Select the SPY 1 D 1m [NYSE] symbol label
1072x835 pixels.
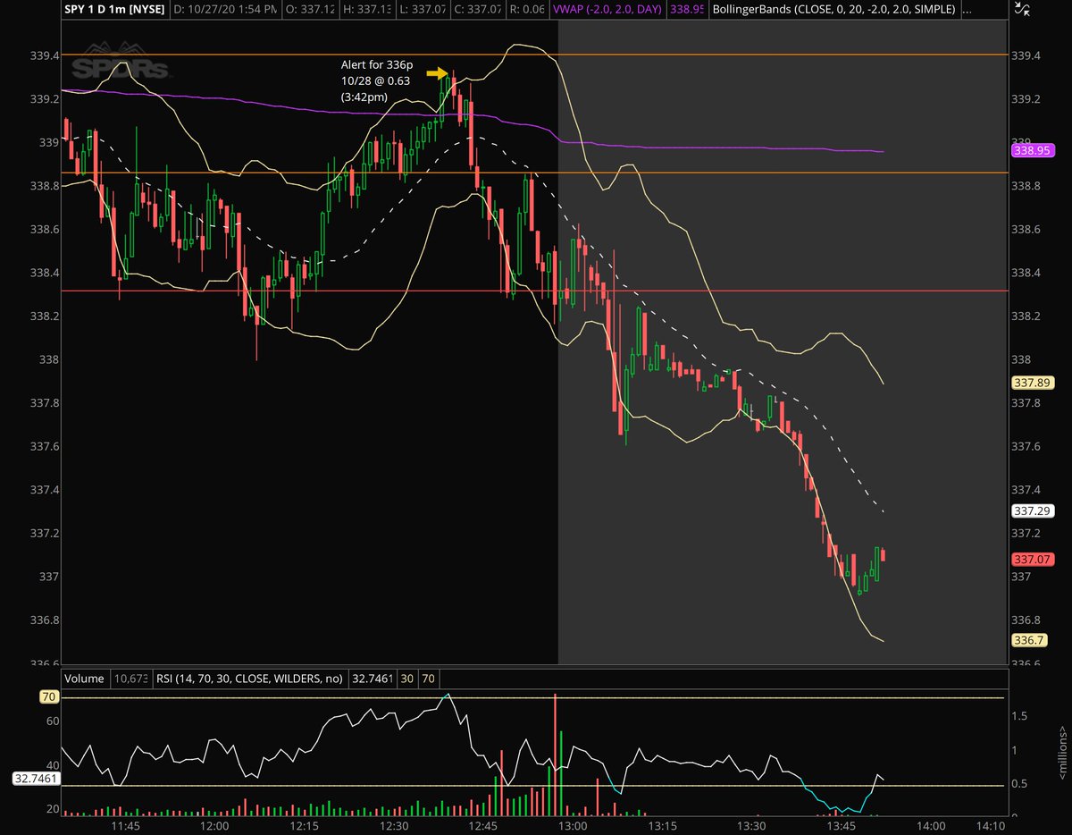(x=113, y=9)
